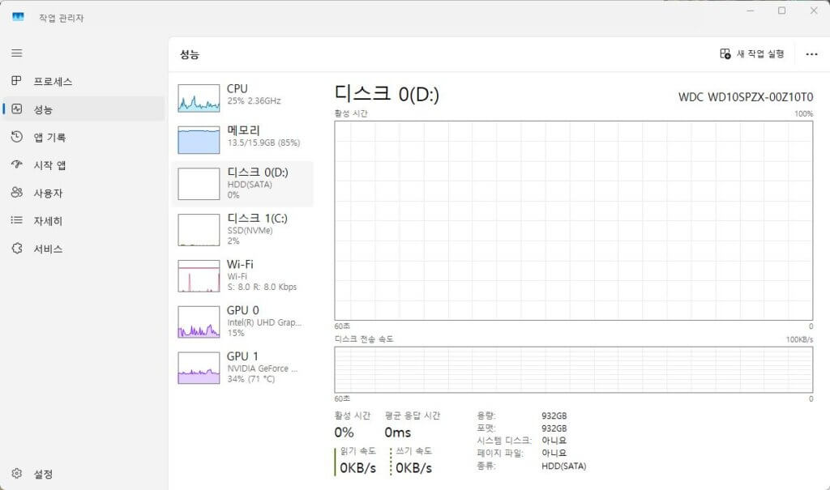Click the Task Manager app icon in titlebar
Viewport: 830px width, 490px height.
[17, 16]
